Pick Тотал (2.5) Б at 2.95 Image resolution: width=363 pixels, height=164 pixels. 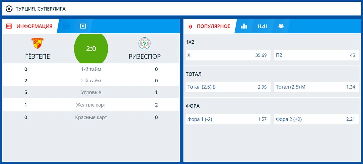pos(227,87)
